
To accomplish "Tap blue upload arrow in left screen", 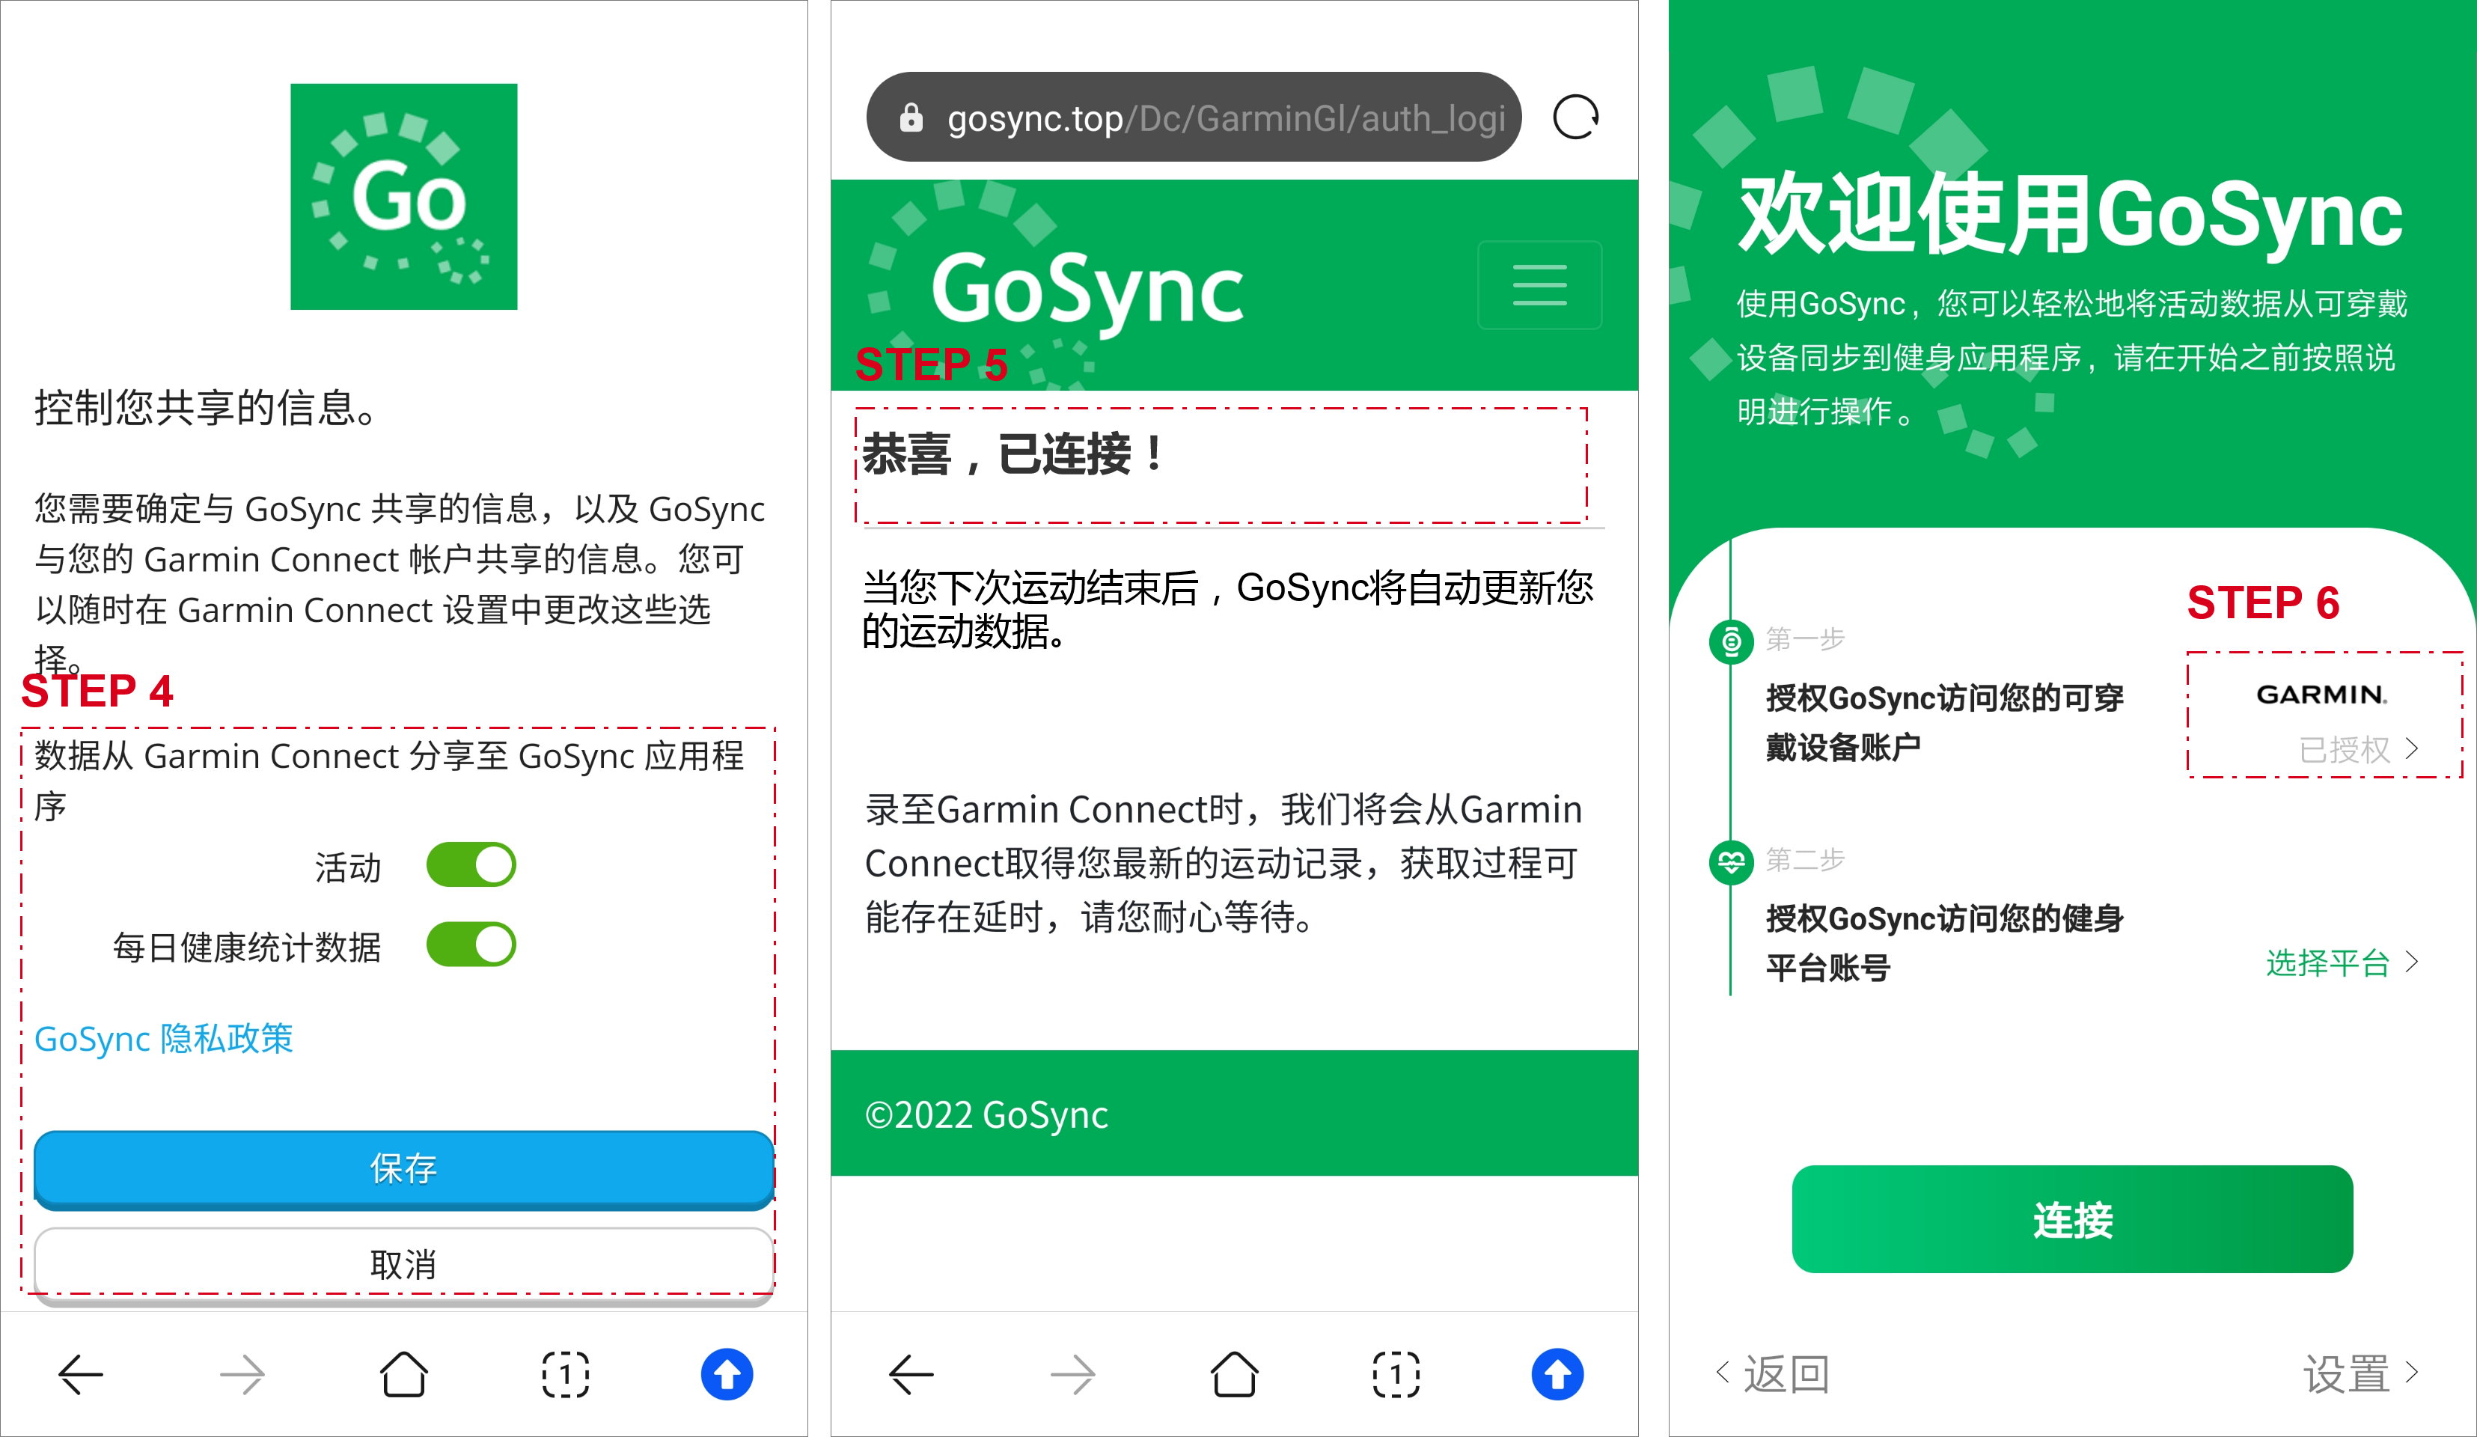I will 727,1374.
